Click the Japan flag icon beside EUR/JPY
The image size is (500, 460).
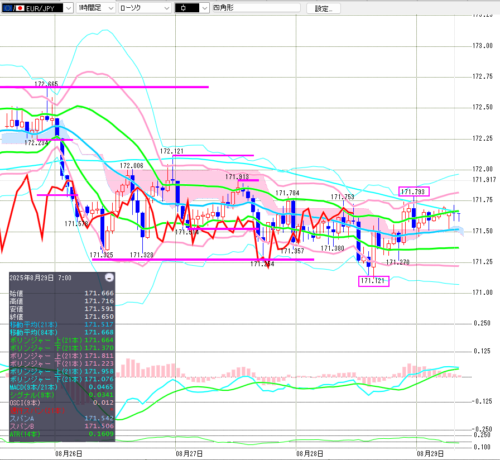[x=20, y=8]
